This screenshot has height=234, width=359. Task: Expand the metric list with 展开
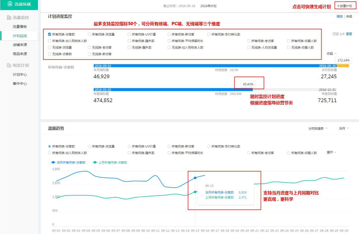coord(331,152)
